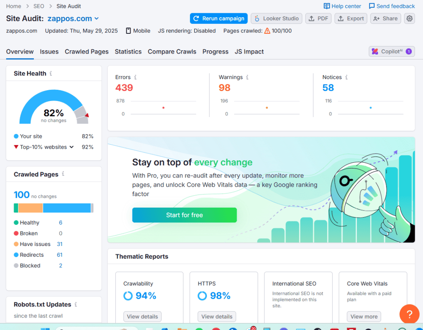Click the Start for free button
This screenshot has height=330, width=423.
(x=185, y=215)
